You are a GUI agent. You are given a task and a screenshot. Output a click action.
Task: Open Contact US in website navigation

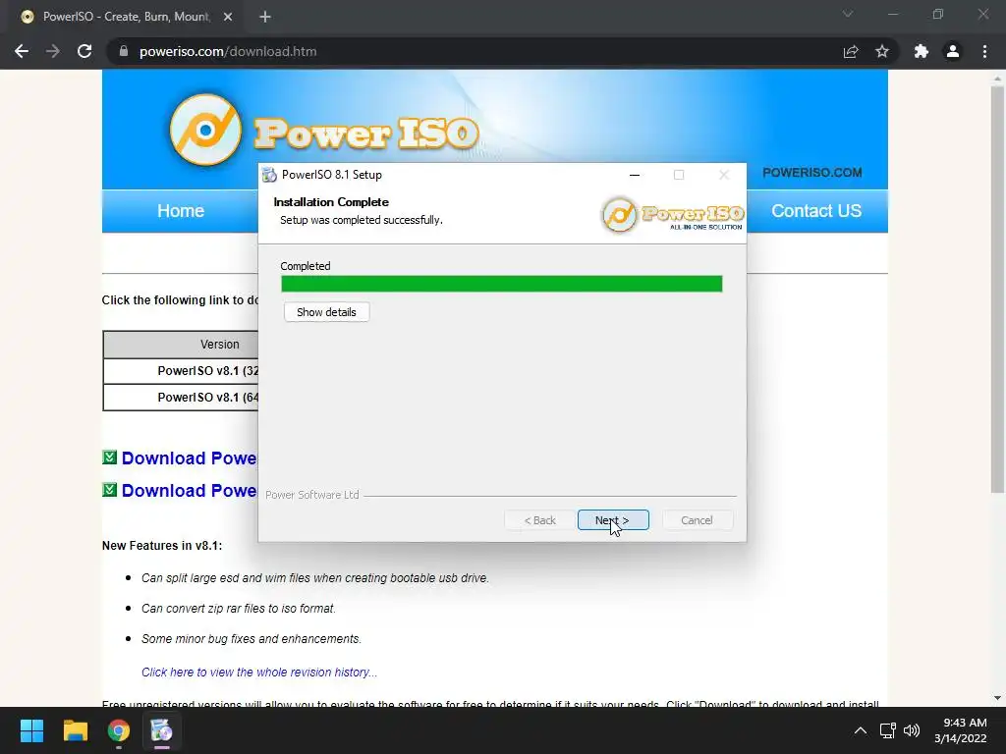point(816,211)
